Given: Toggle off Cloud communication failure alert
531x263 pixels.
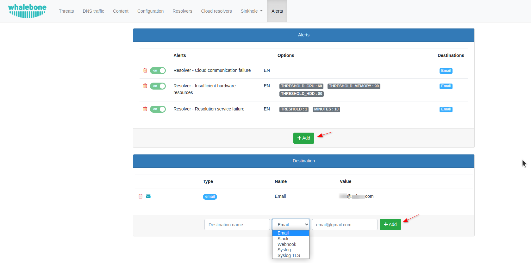Looking at the screenshot, I should coord(158,71).
